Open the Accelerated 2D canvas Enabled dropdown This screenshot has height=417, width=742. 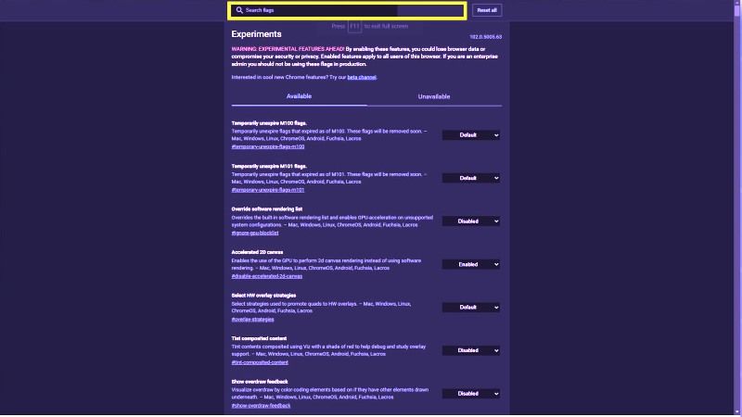coord(471,264)
